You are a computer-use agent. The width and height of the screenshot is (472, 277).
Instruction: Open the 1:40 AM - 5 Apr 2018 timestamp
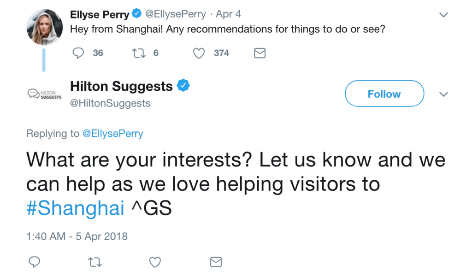click(x=77, y=236)
